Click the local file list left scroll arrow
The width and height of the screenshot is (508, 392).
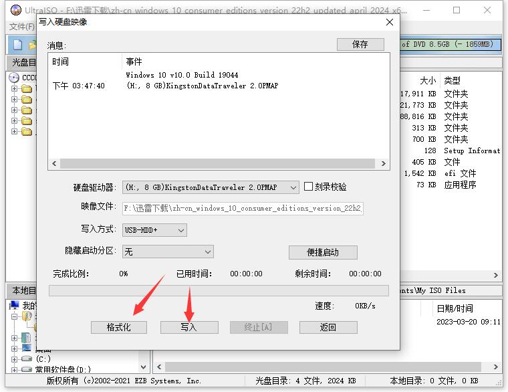pyautogui.click(x=159, y=367)
